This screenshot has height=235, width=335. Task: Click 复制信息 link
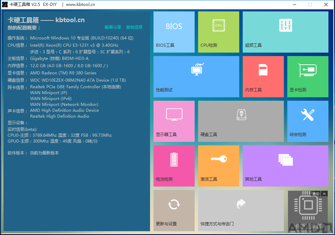click(134, 27)
